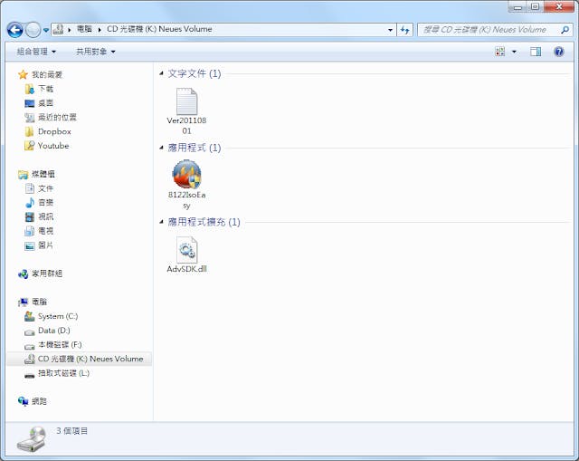
Task: Expand the arrow after 電腦 breadcrumb
Action: pyautogui.click(x=100, y=30)
